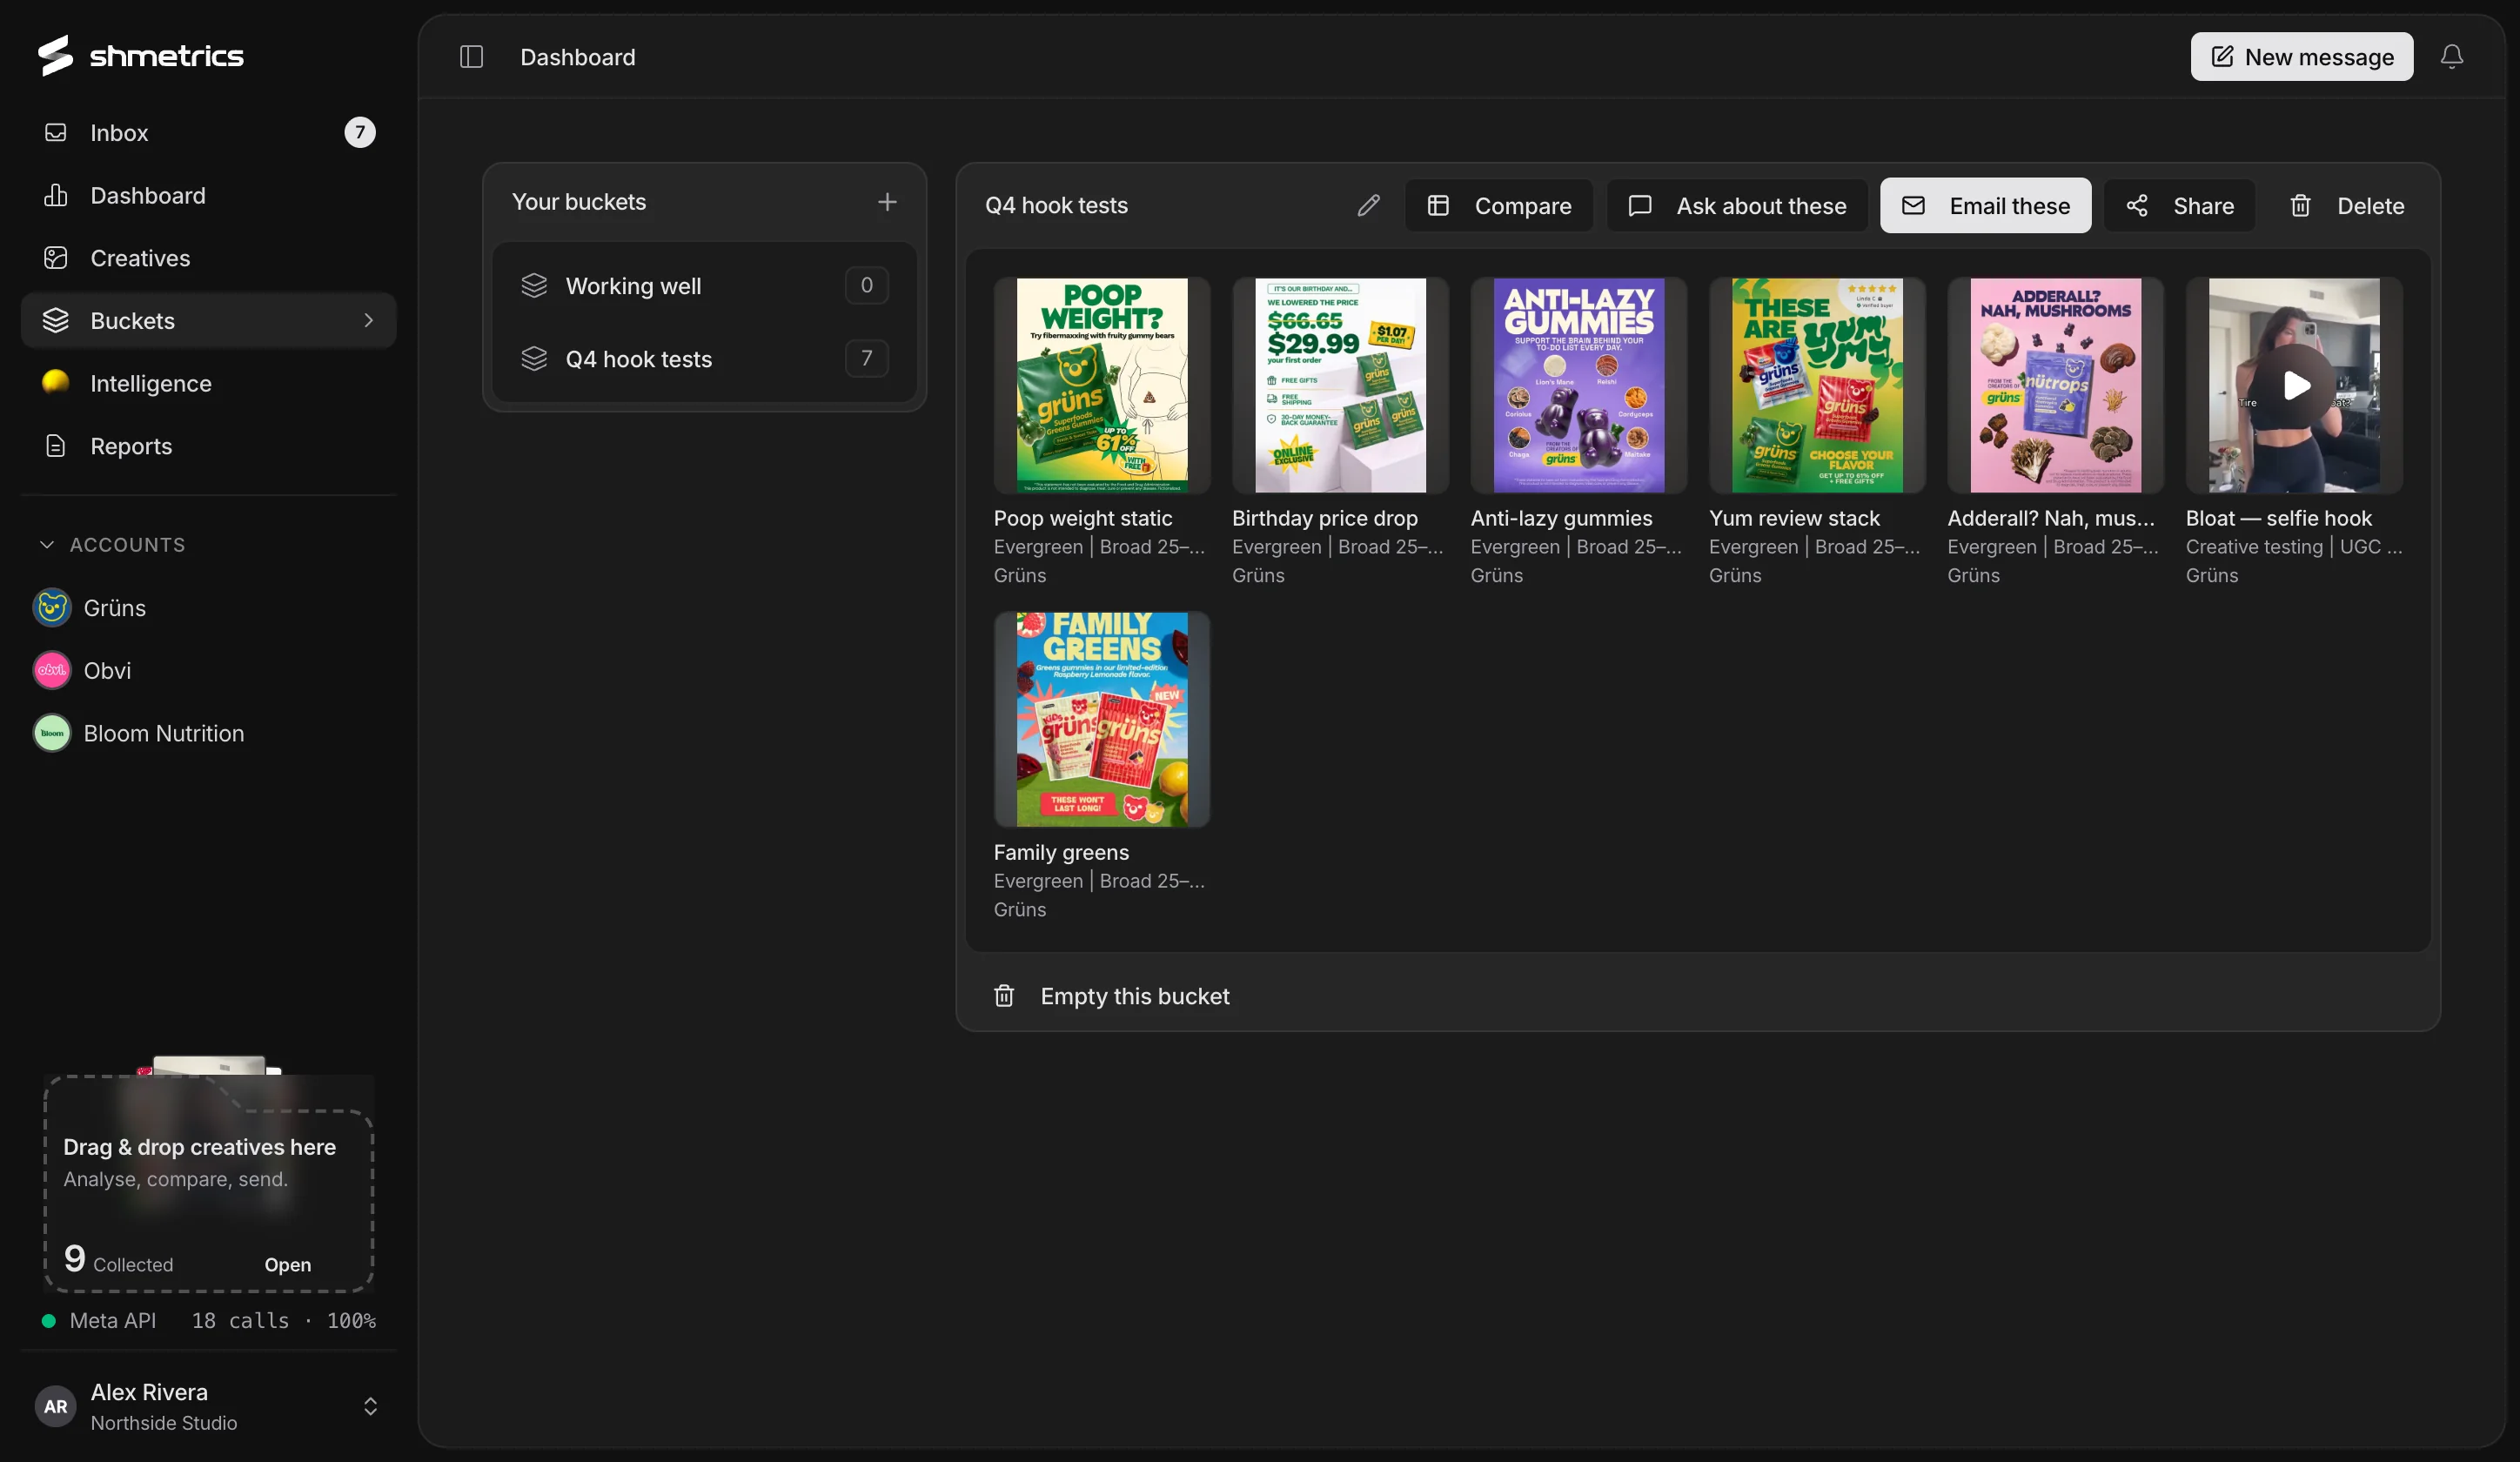Collapse the ACCOUNTS section
This screenshot has height=1462, width=2520.
point(46,545)
